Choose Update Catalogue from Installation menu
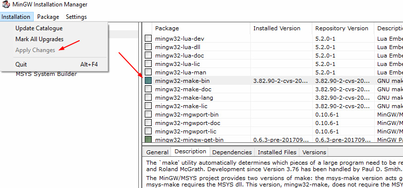 tap(39, 28)
